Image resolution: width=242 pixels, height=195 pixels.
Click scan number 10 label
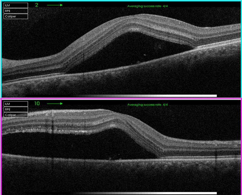(x=37, y=103)
